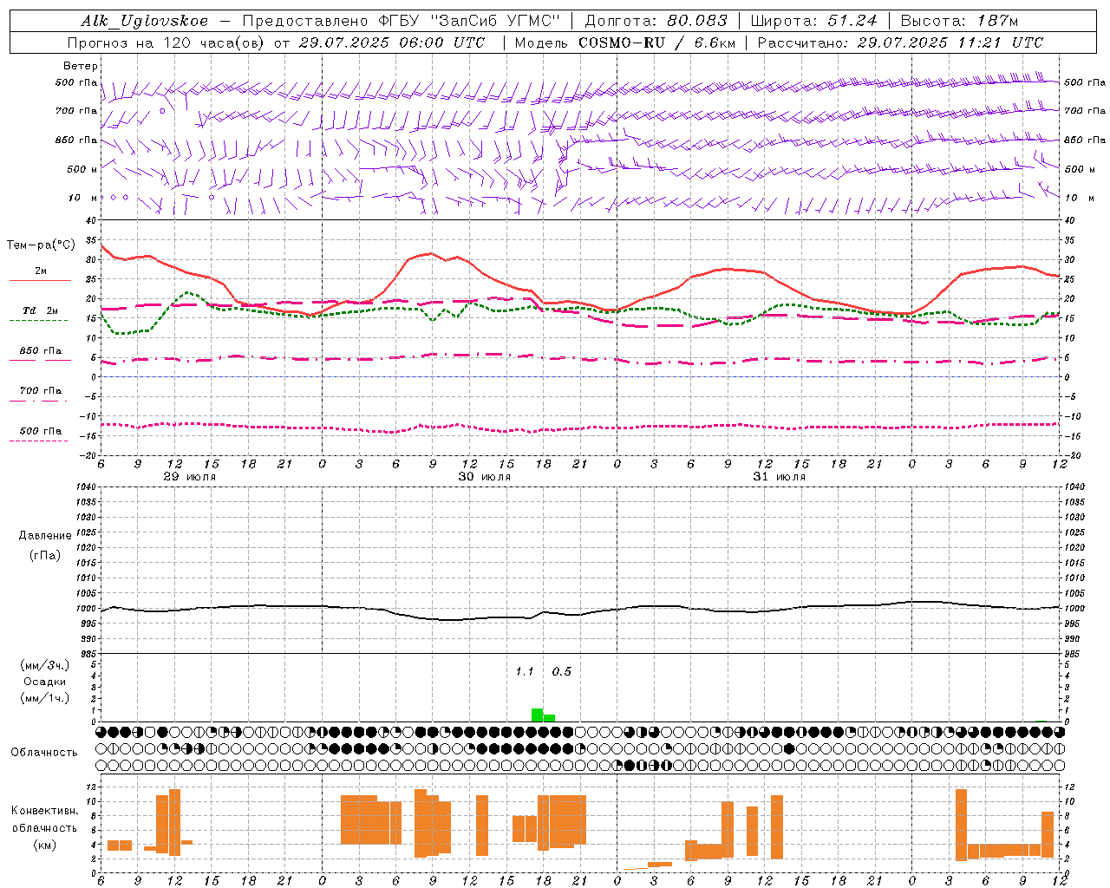Click the calculation time Рассчитано: 29.07.2025 11:21 UTC

tap(900, 42)
